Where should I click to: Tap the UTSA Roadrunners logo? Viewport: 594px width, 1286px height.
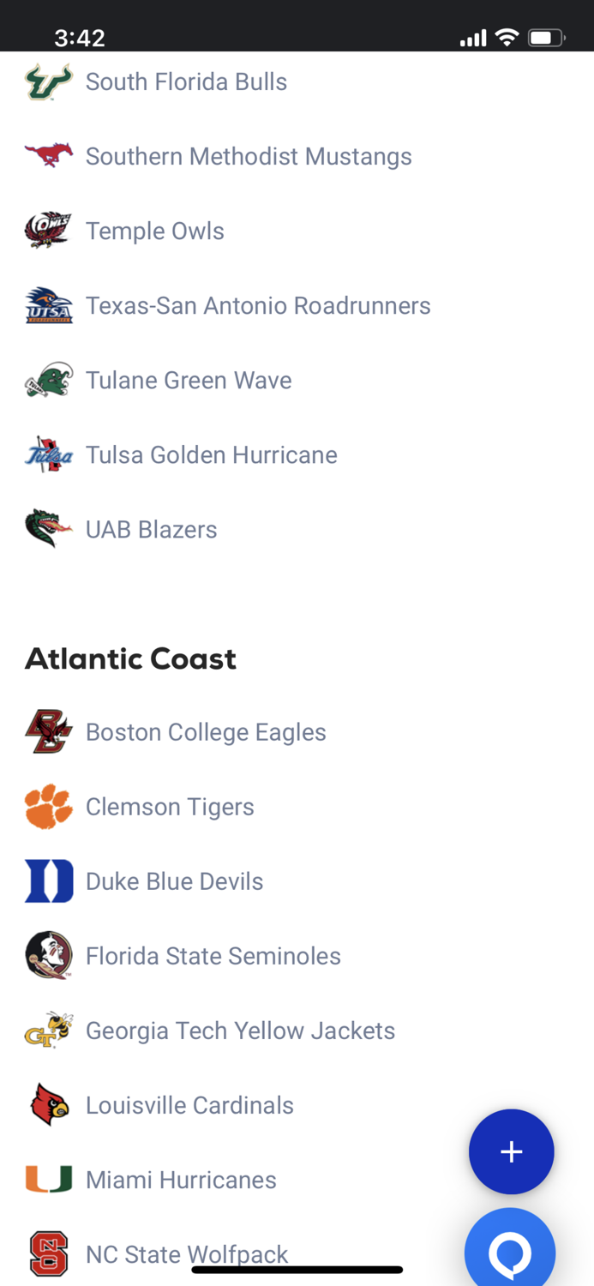click(x=48, y=305)
